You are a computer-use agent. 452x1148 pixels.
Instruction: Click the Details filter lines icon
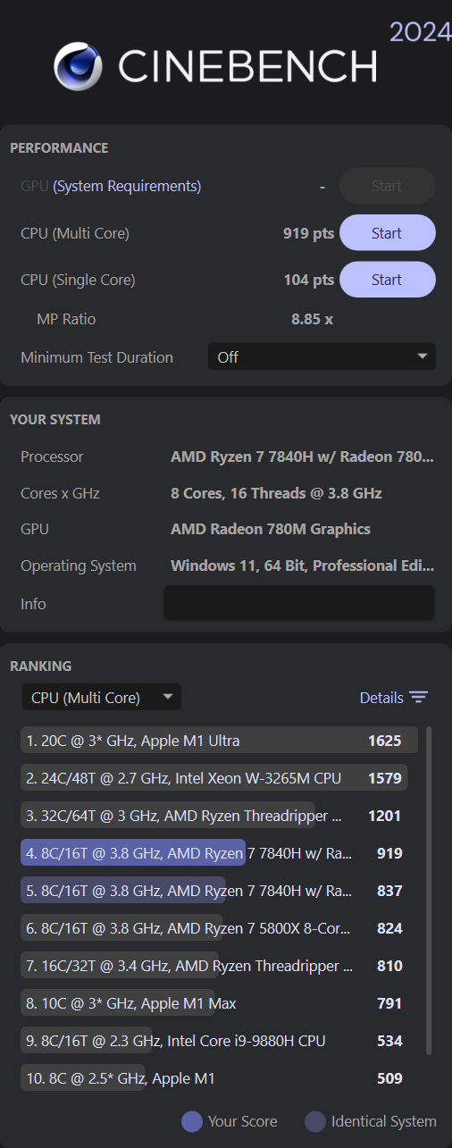419,698
